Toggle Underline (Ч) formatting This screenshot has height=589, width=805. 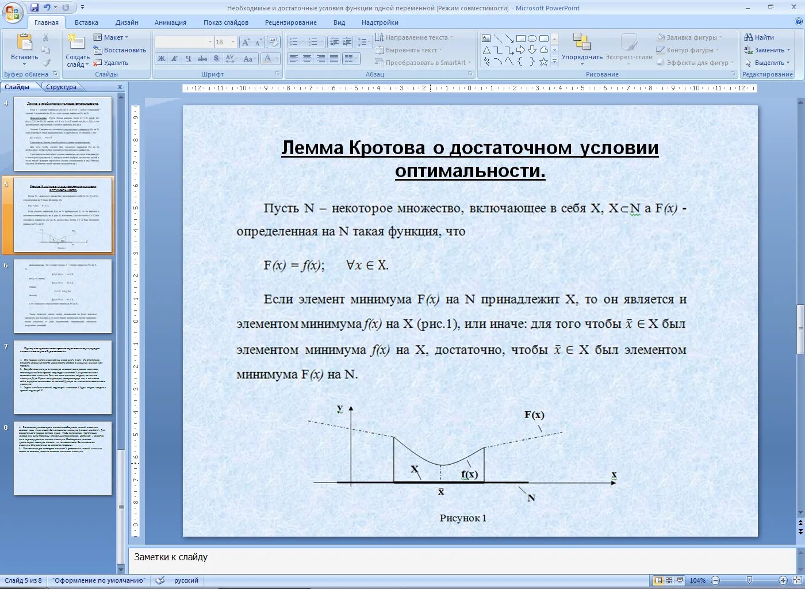188,59
